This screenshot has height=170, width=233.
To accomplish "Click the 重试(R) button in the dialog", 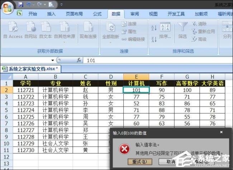I will [140, 162].
